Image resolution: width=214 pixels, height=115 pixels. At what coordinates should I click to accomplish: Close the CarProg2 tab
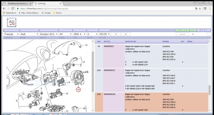[x=60, y=3]
